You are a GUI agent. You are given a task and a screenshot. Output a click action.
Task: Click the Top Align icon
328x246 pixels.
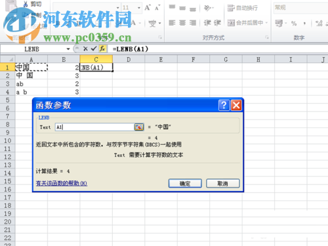(172, 8)
